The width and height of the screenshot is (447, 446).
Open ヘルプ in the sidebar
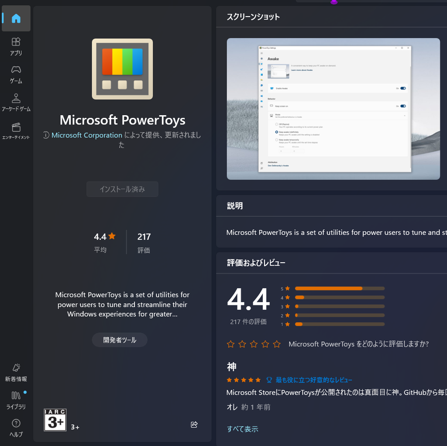point(16,428)
